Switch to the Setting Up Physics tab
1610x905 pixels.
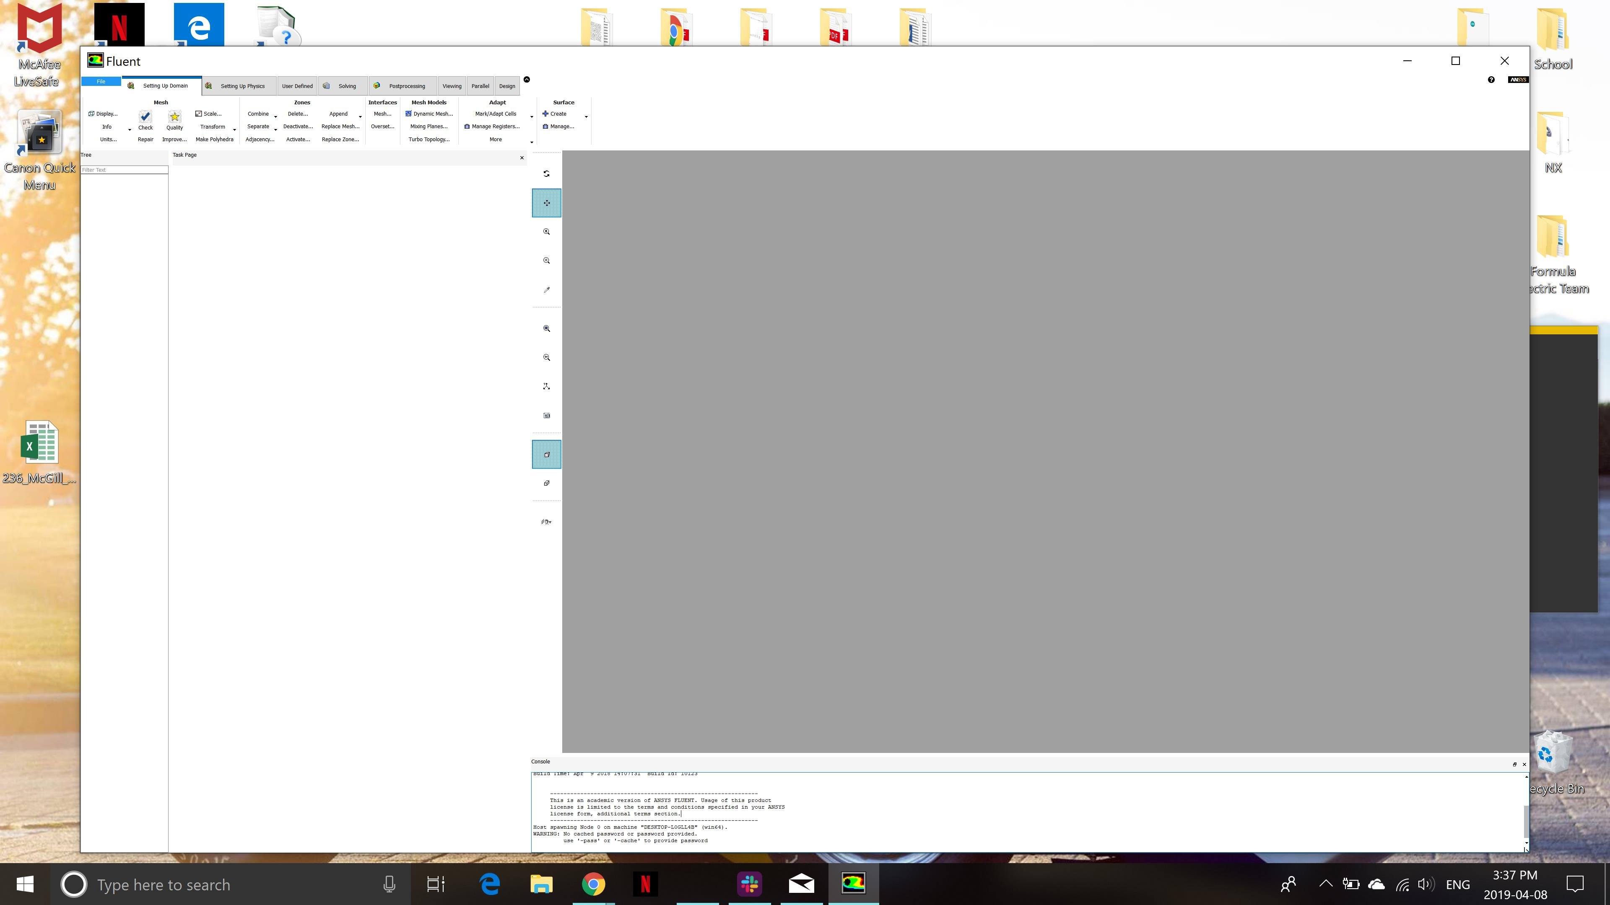point(242,86)
